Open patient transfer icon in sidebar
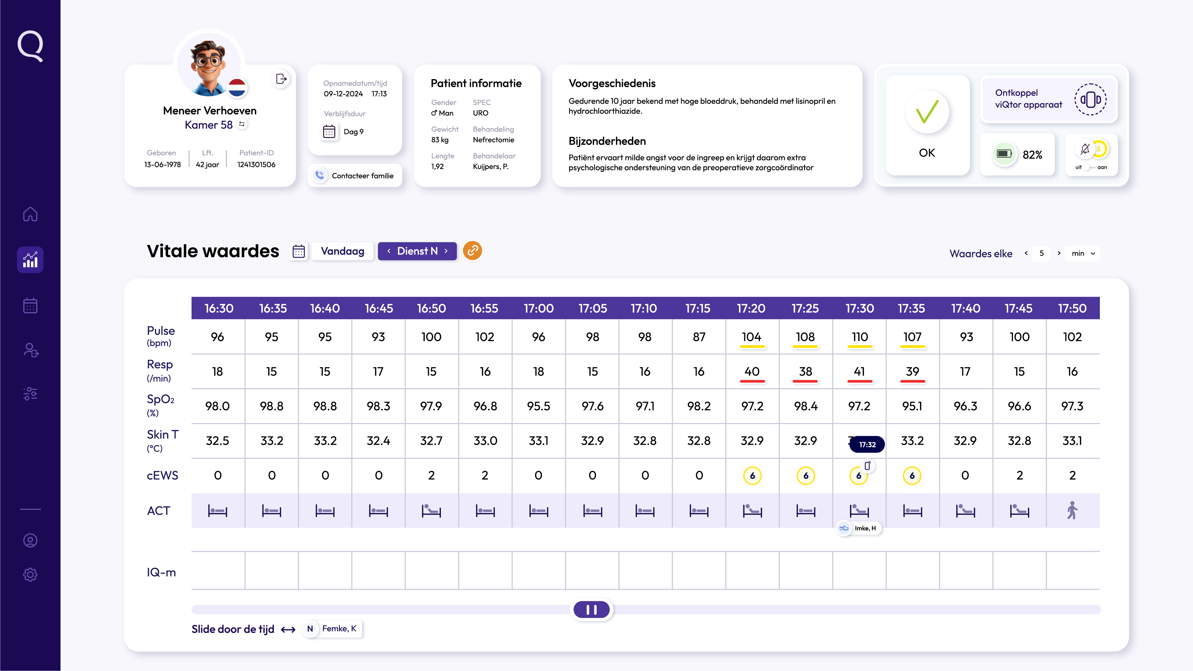 coord(31,350)
